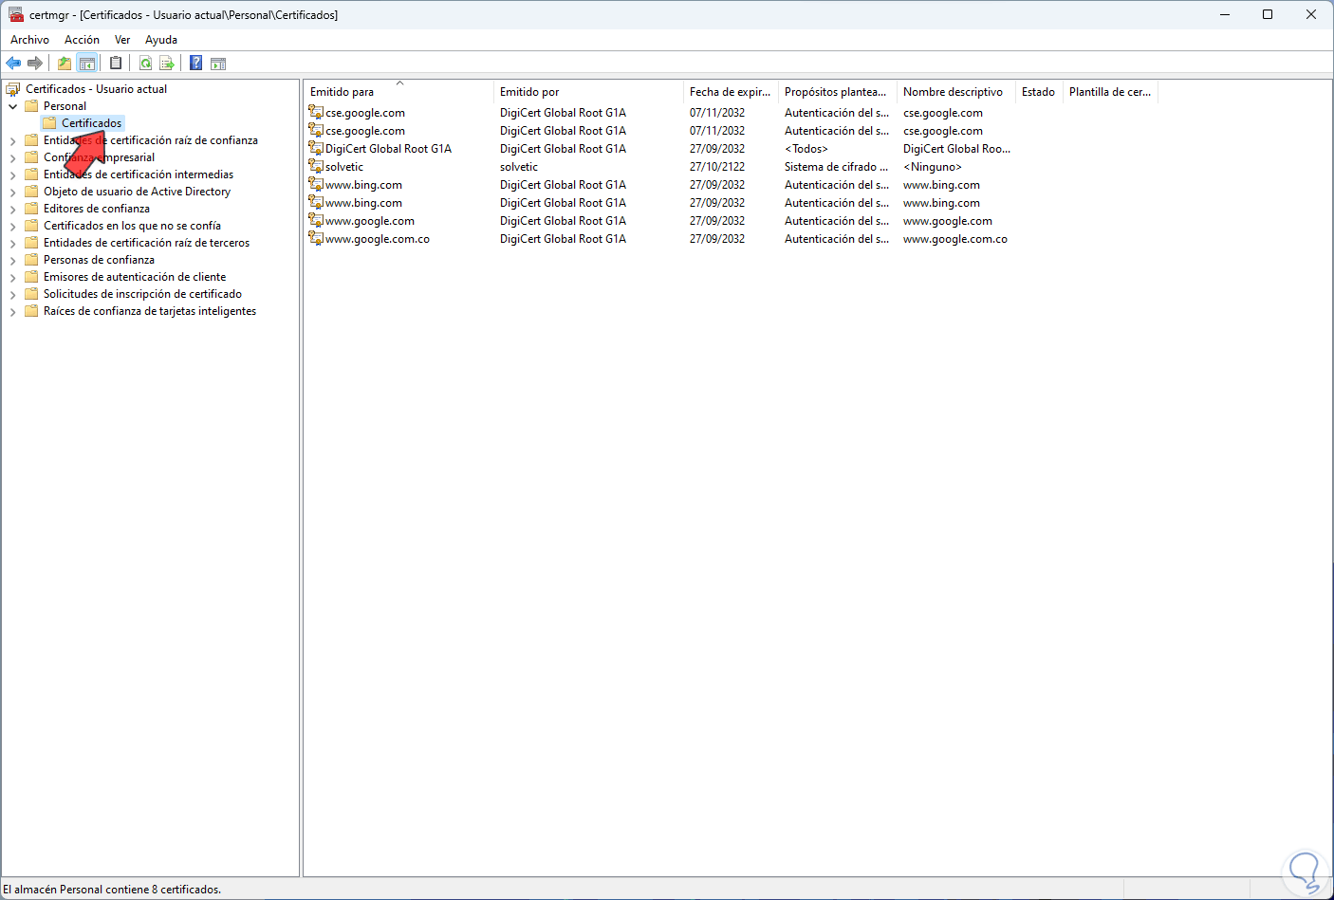Sort by the Propósitos planteados column header
Image resolution: width=1334 pixels, height=900 pixels.
(x=837, y=92)
